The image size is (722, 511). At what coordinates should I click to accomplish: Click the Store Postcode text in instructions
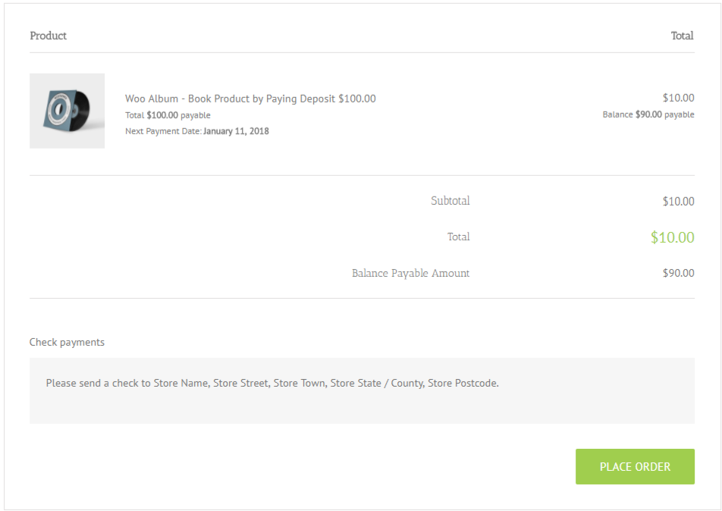[463, 383]
